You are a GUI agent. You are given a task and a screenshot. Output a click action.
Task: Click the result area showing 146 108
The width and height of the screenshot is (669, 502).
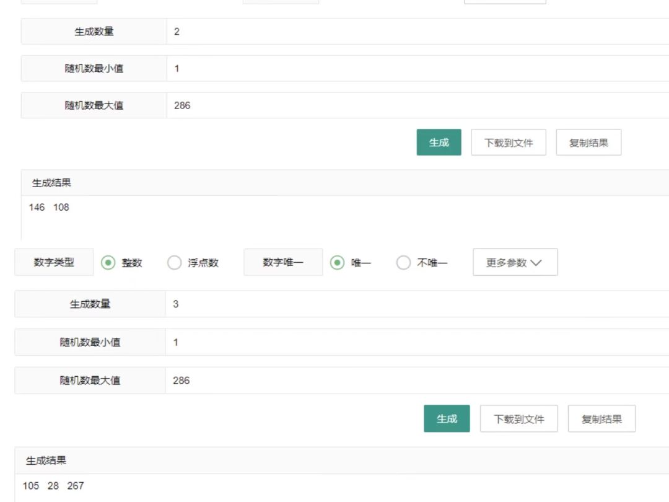coord(345,218)
